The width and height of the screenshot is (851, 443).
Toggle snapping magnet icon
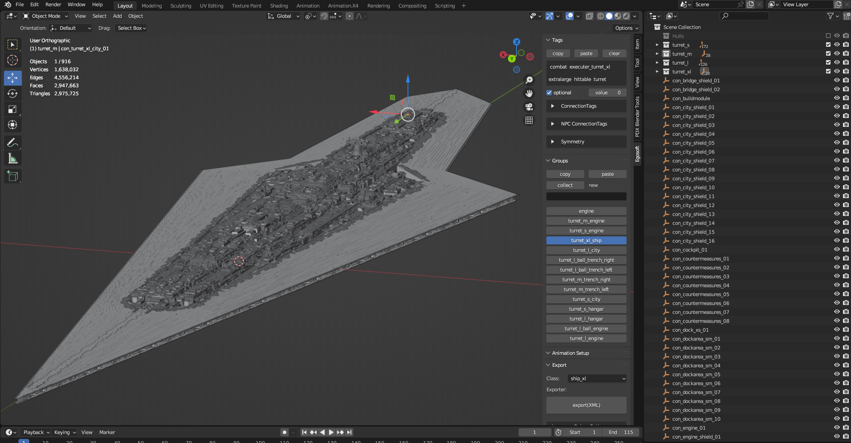tap(324, 16)
